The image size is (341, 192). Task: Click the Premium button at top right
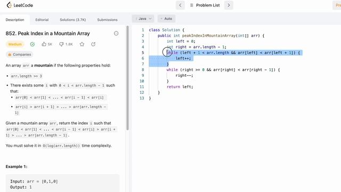tap(337, 5)
